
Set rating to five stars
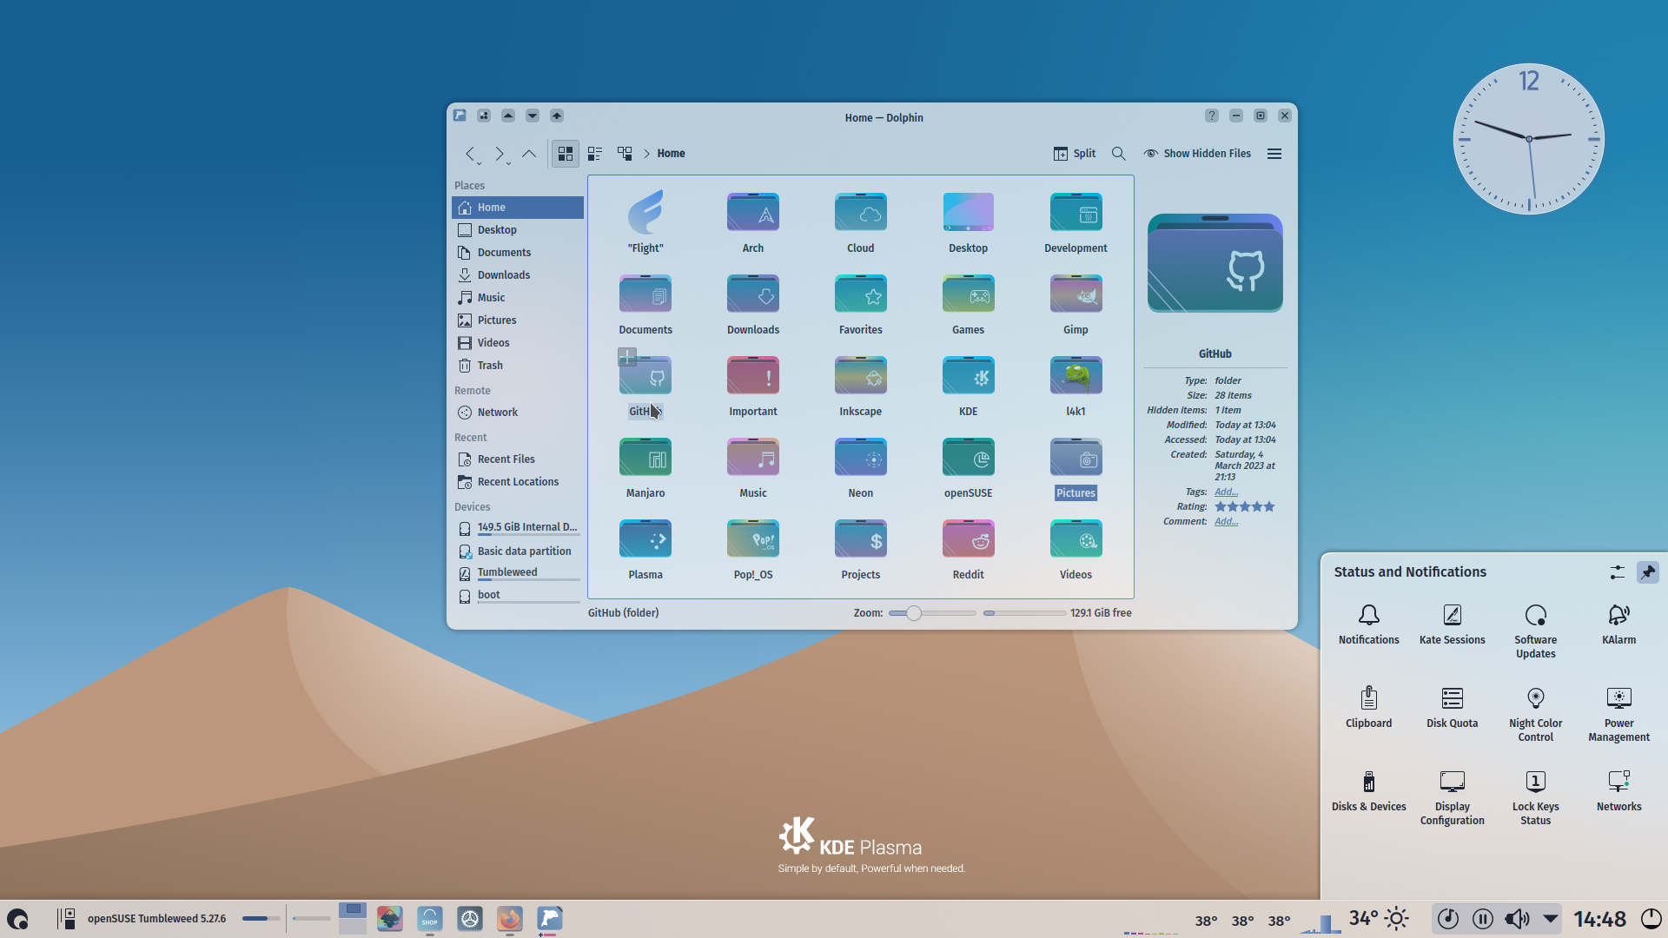[1269, 506]
